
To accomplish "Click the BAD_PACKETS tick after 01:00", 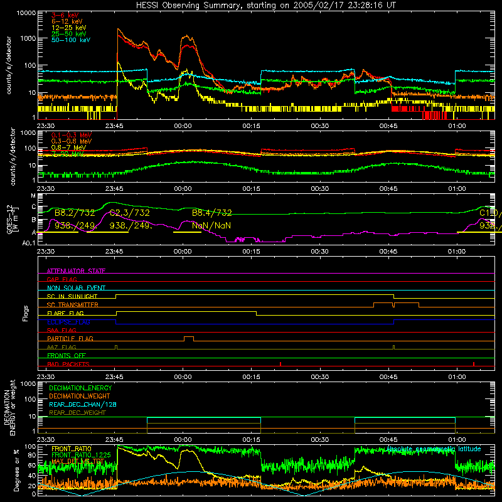I will pos(474,364).
